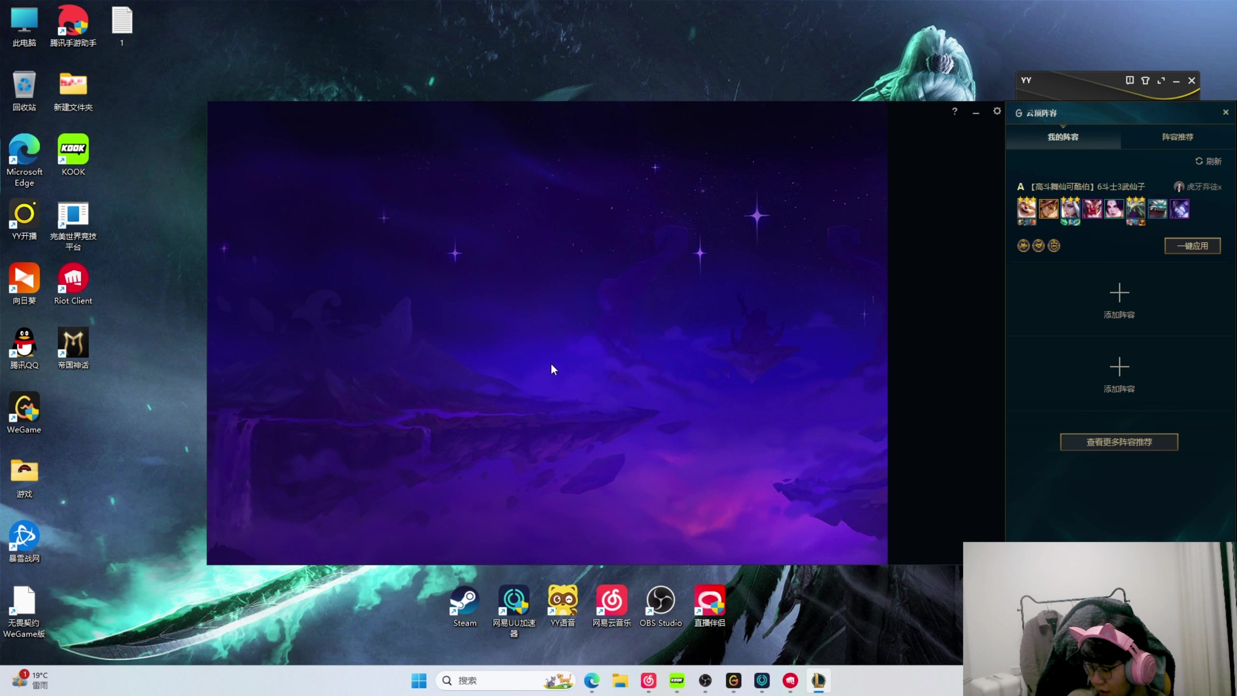Image resolution: width=1237 pixels, height=696 pixels.
Task: Close the 云顶阵容 panel
Action: click(1225, 112)
